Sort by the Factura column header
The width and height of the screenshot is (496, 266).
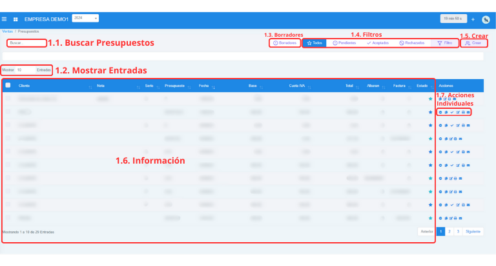pos(399,86)
